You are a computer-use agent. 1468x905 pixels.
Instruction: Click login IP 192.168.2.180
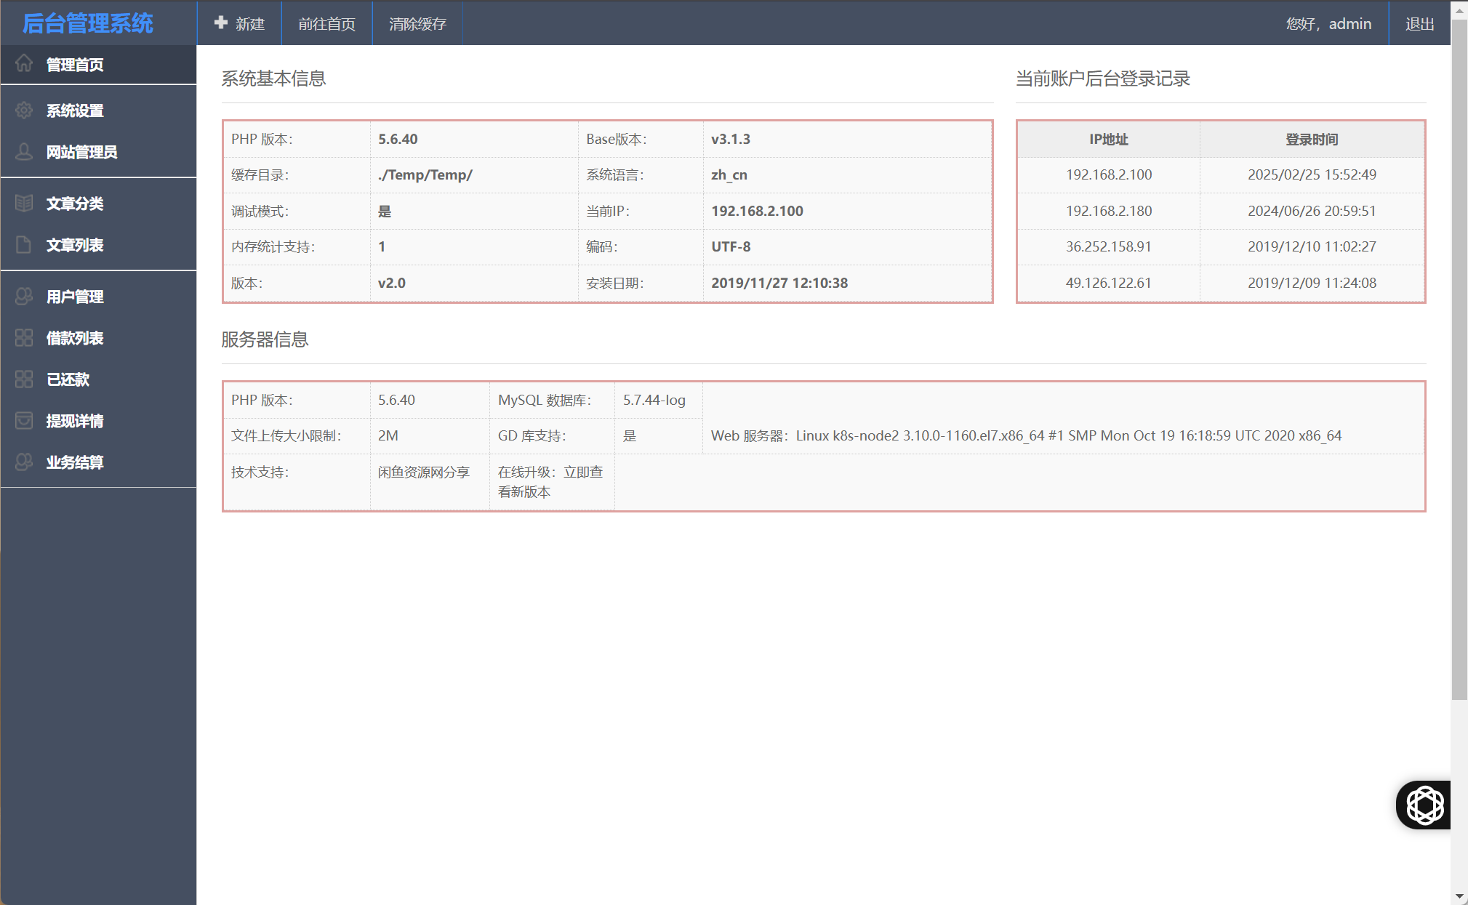pyautogui.click(x=1109, y=211)
